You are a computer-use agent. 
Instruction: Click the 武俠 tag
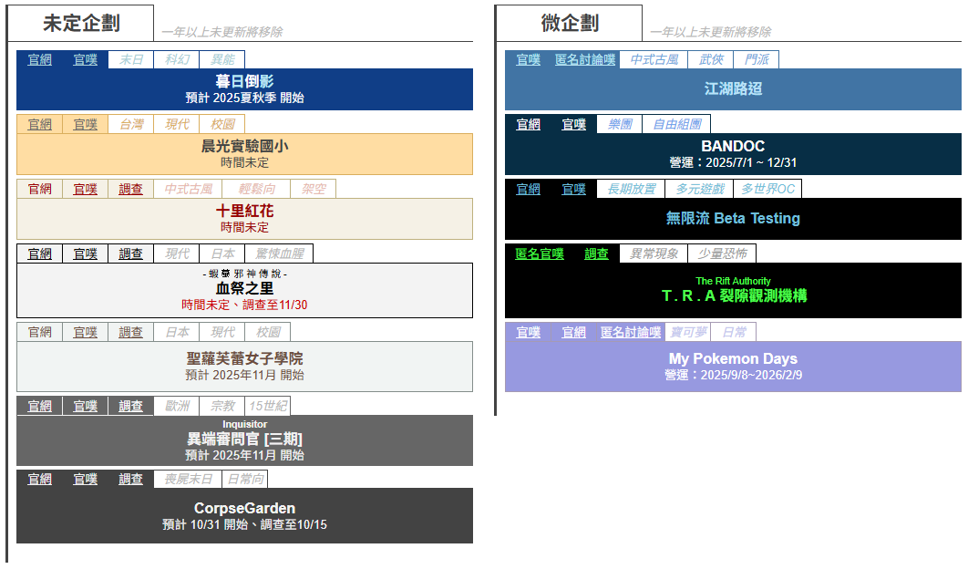pos(711,60)
